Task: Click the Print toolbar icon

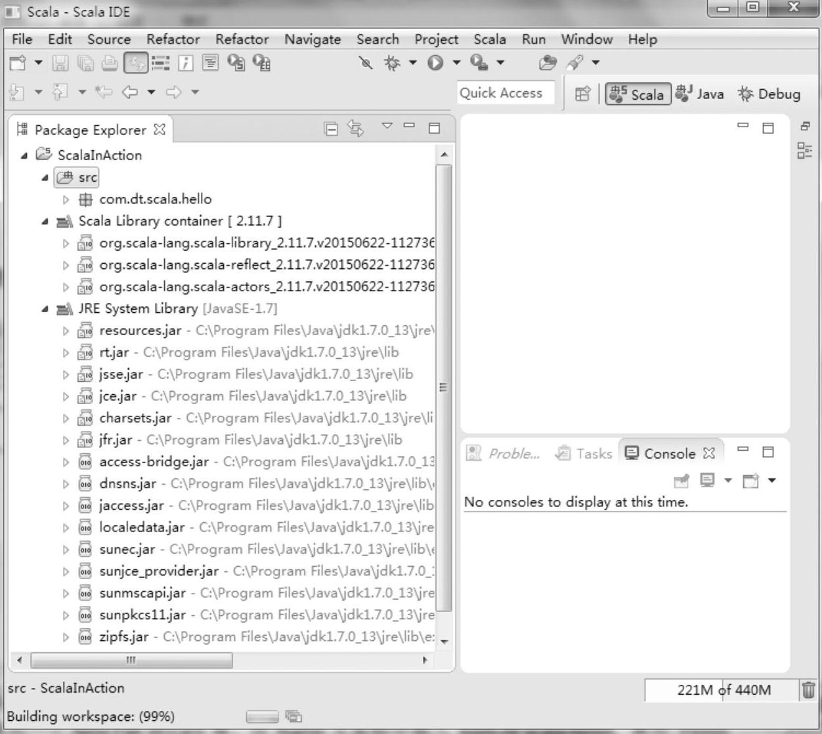Action: [110, 62]
